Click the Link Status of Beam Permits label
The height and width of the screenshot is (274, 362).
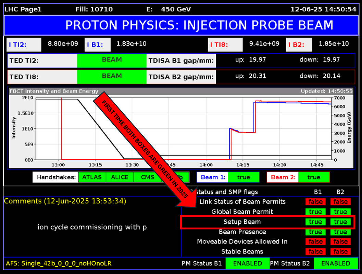click(x=242, y=202)
